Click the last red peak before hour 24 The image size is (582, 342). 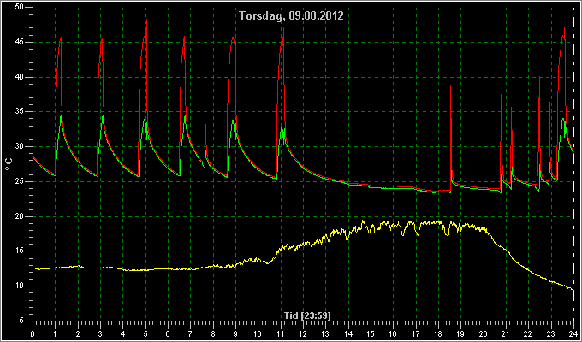coord(565,28)
